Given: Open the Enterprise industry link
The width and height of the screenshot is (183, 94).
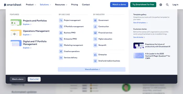Looking at the screenshot, I should click(102, 55).
